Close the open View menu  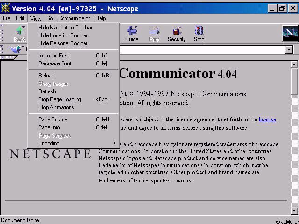pos(36,19)
